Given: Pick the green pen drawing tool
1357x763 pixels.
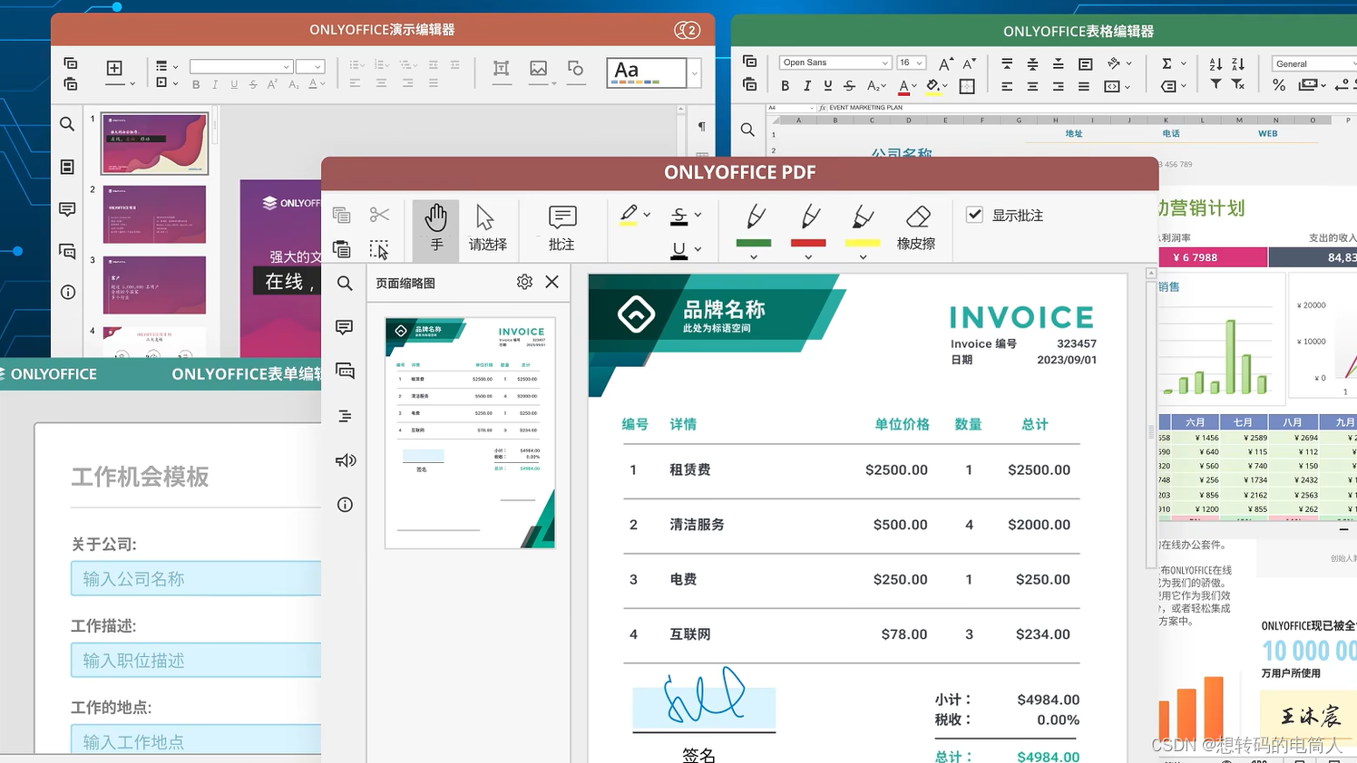Looking at the screenshot, I should [x=754, y=217].
